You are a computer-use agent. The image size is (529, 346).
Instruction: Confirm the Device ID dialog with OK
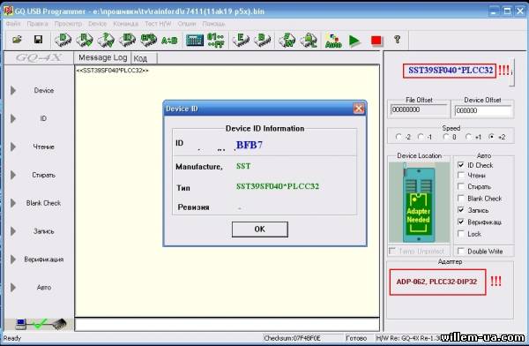click(x=260, y=229)
